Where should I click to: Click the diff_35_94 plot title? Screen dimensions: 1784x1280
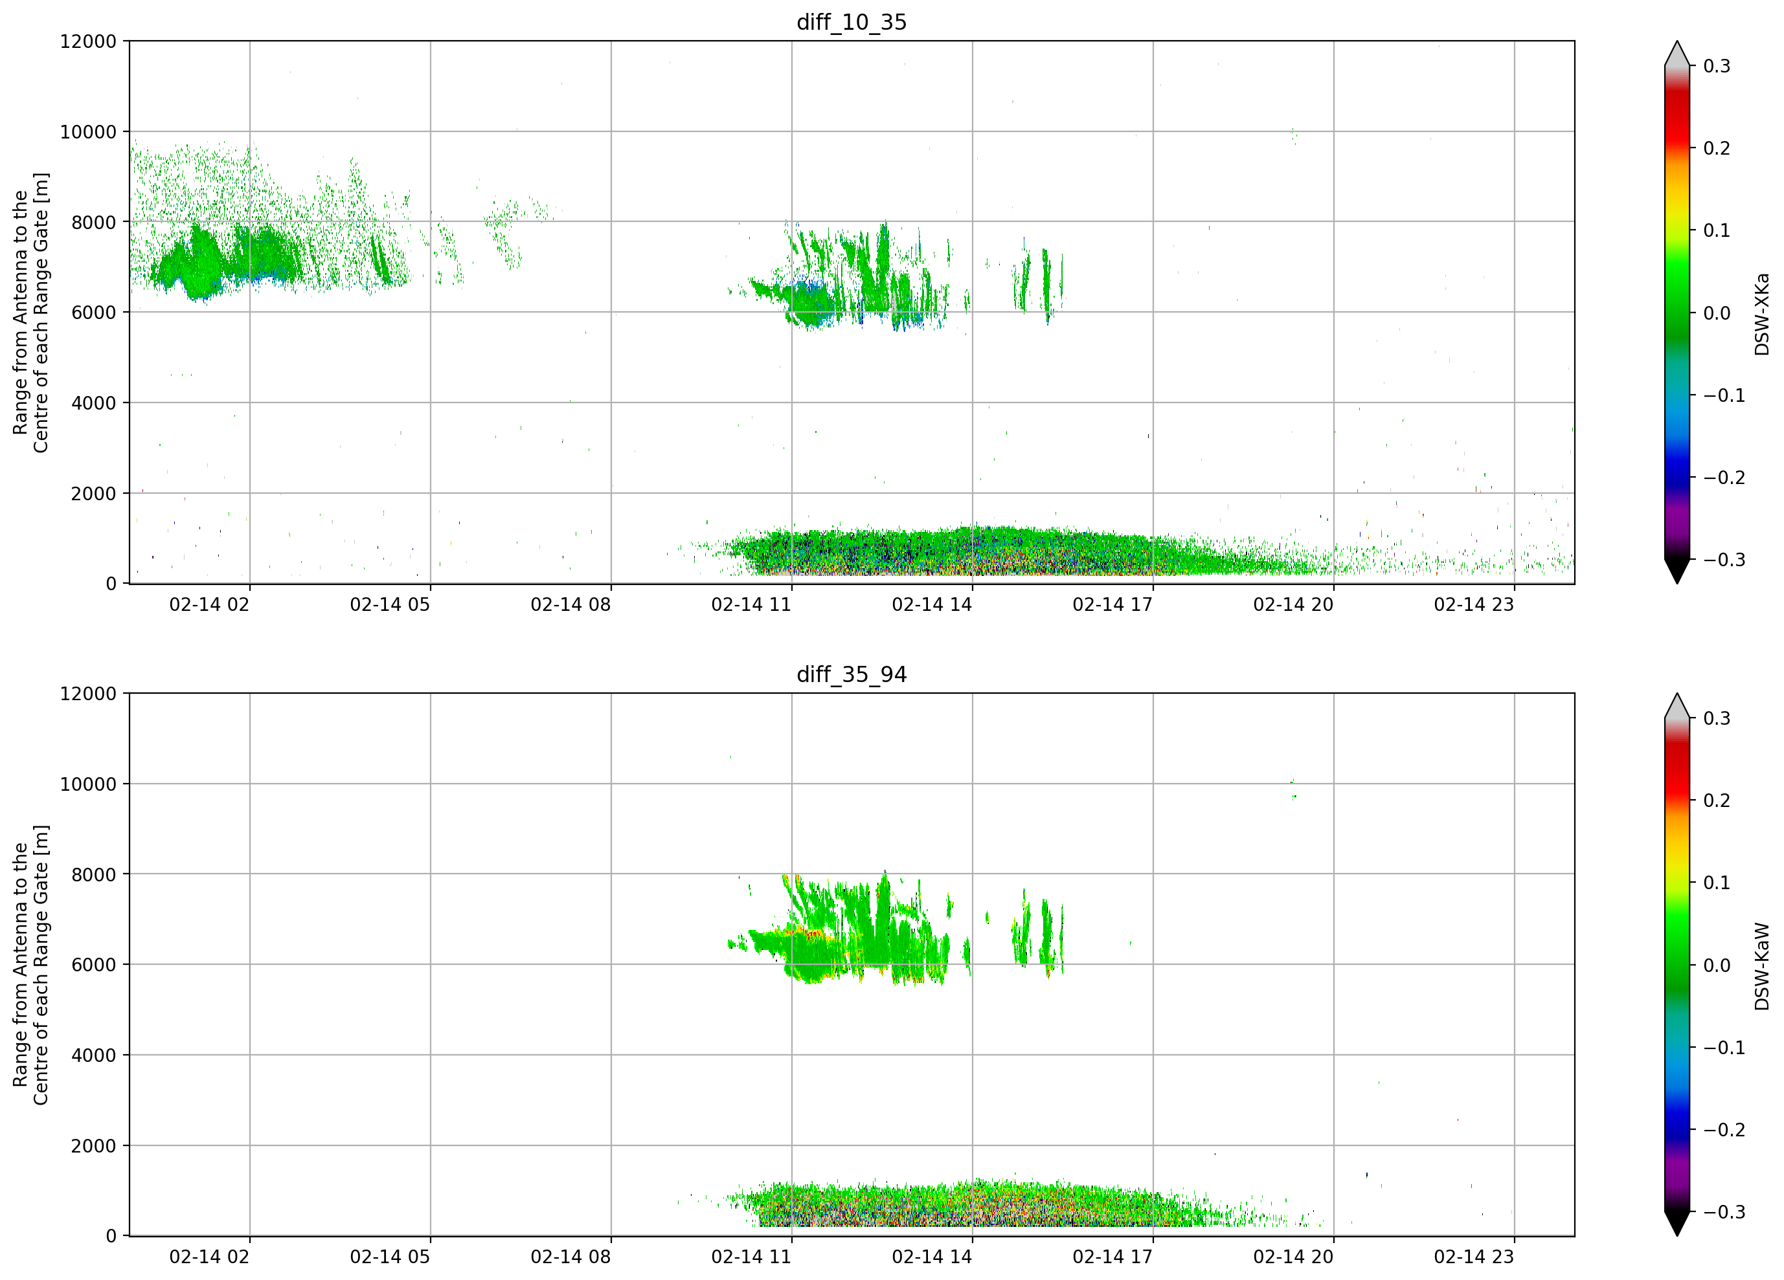coord(851,674)
